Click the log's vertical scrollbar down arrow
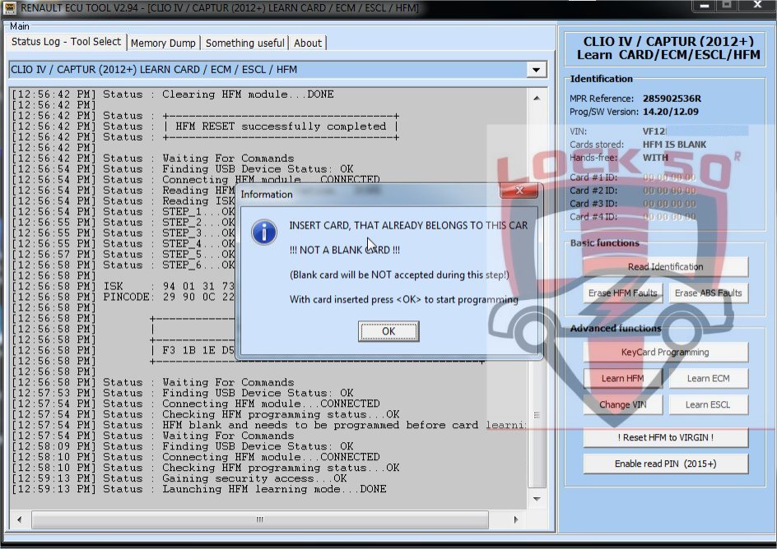Image resolution: width=777 pixels, height=549 pixels. click(x=537, y=499)
